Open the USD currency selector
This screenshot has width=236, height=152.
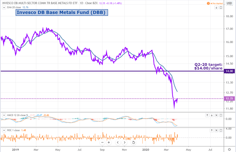[229, 3]
